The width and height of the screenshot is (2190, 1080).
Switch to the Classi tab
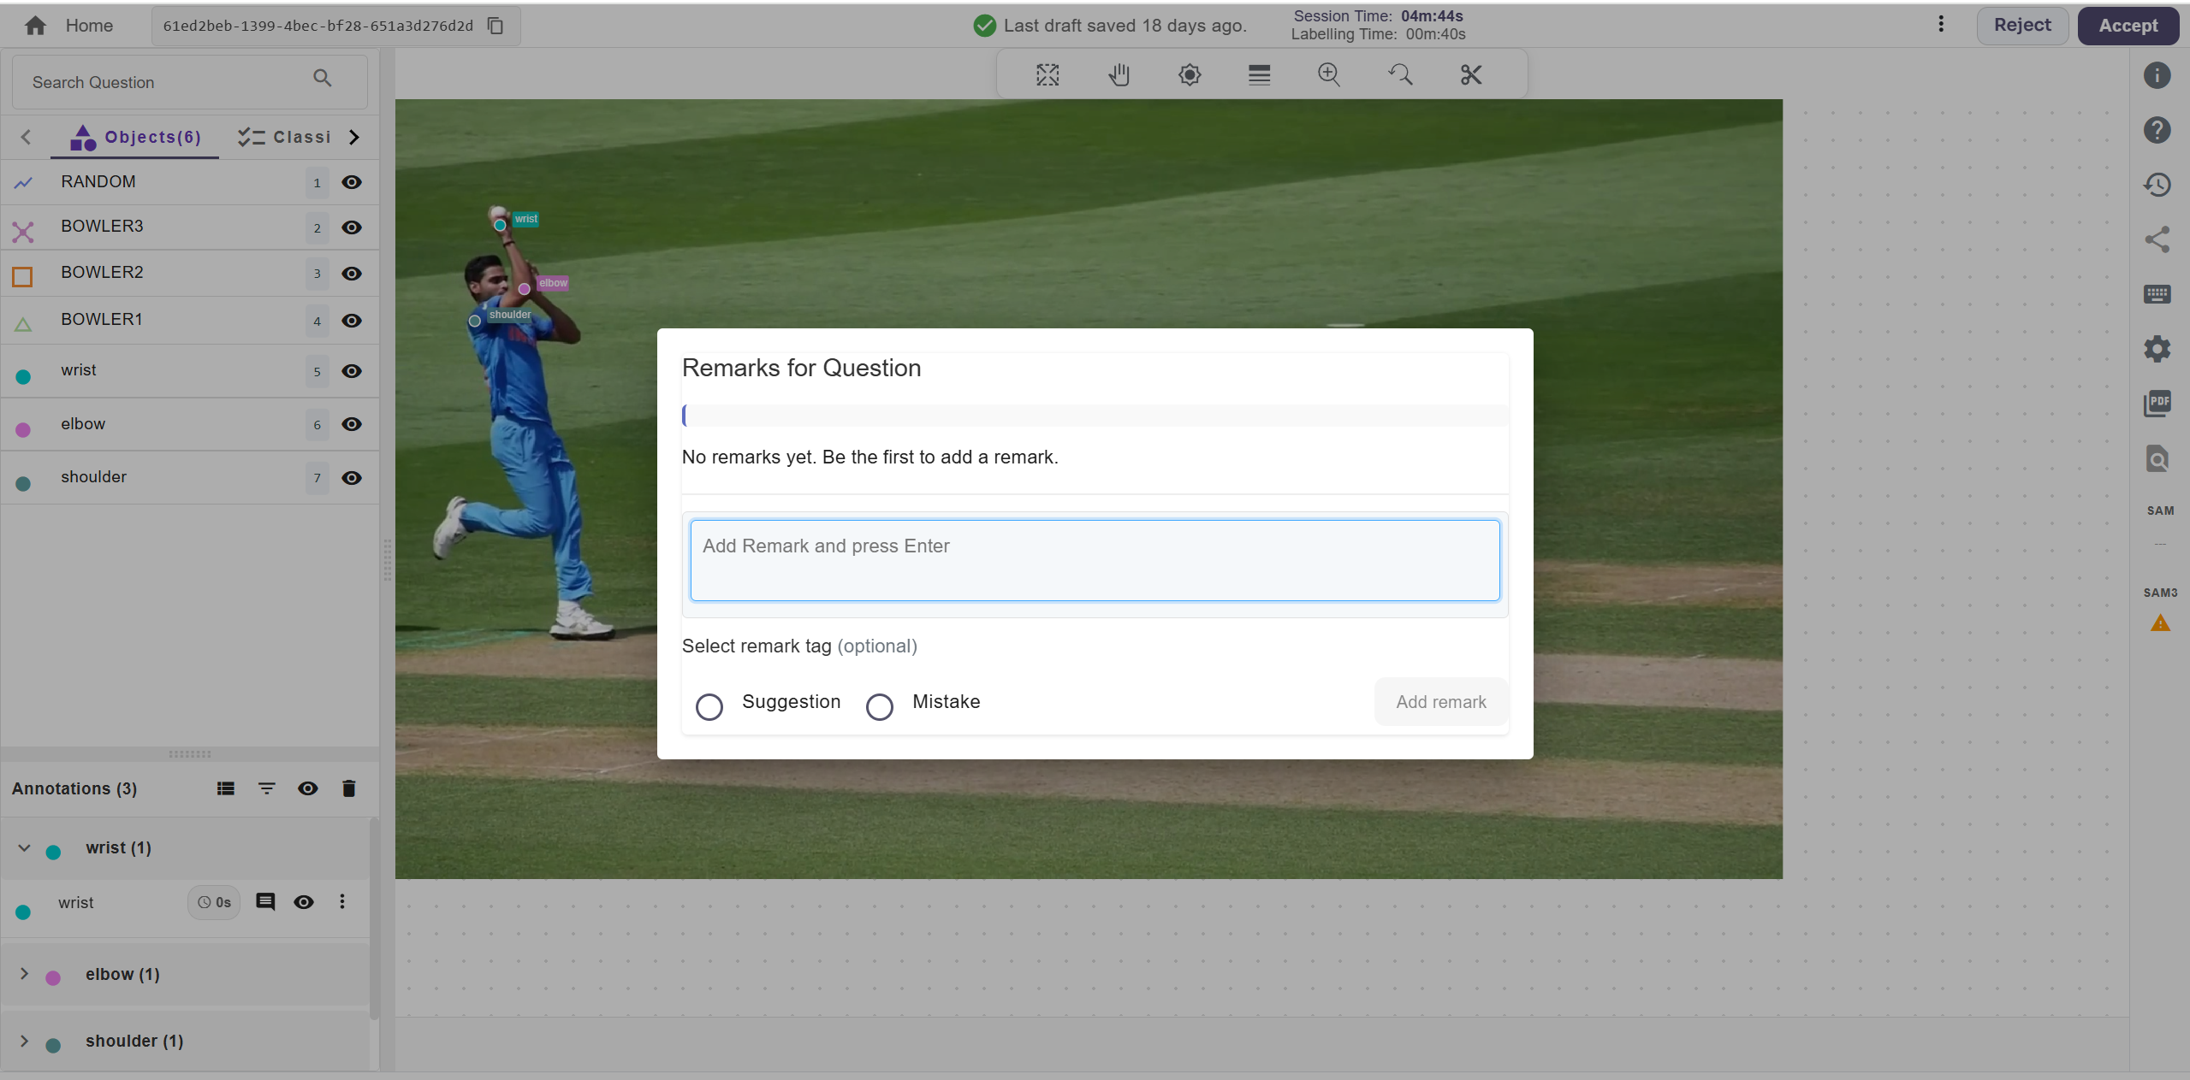[x=285, y=137]
